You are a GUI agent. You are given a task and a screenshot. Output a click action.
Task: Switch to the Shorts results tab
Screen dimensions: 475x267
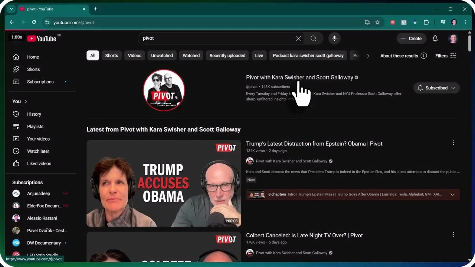111,55
